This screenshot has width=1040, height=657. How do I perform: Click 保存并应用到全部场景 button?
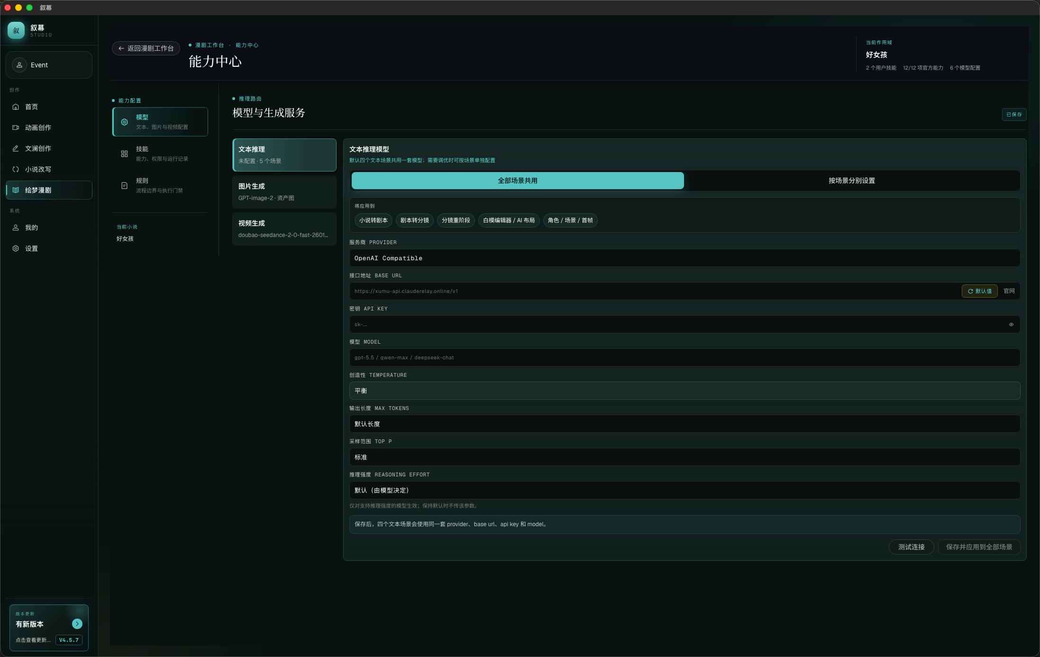coord(979,547)
